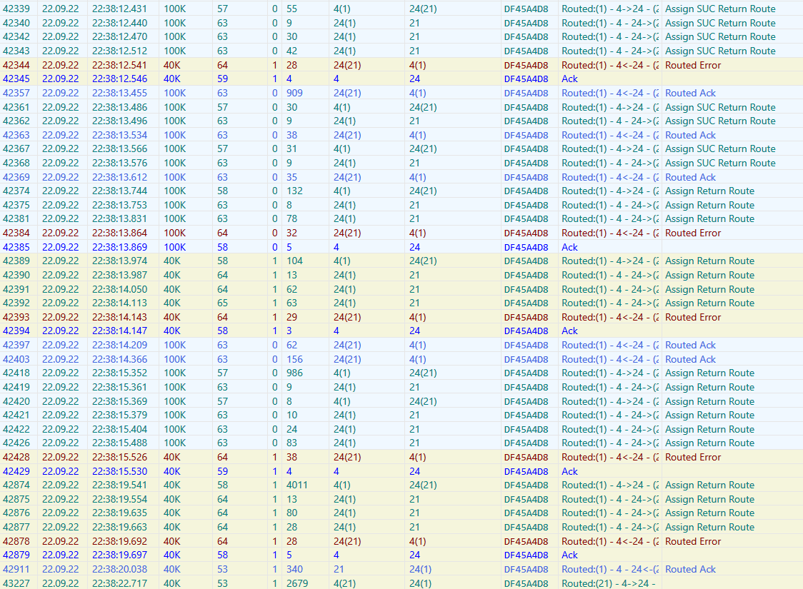This screenshot has height=589, width=803.
Task: Select timestamp 22:38:15.361
Action: click(119, 387)
